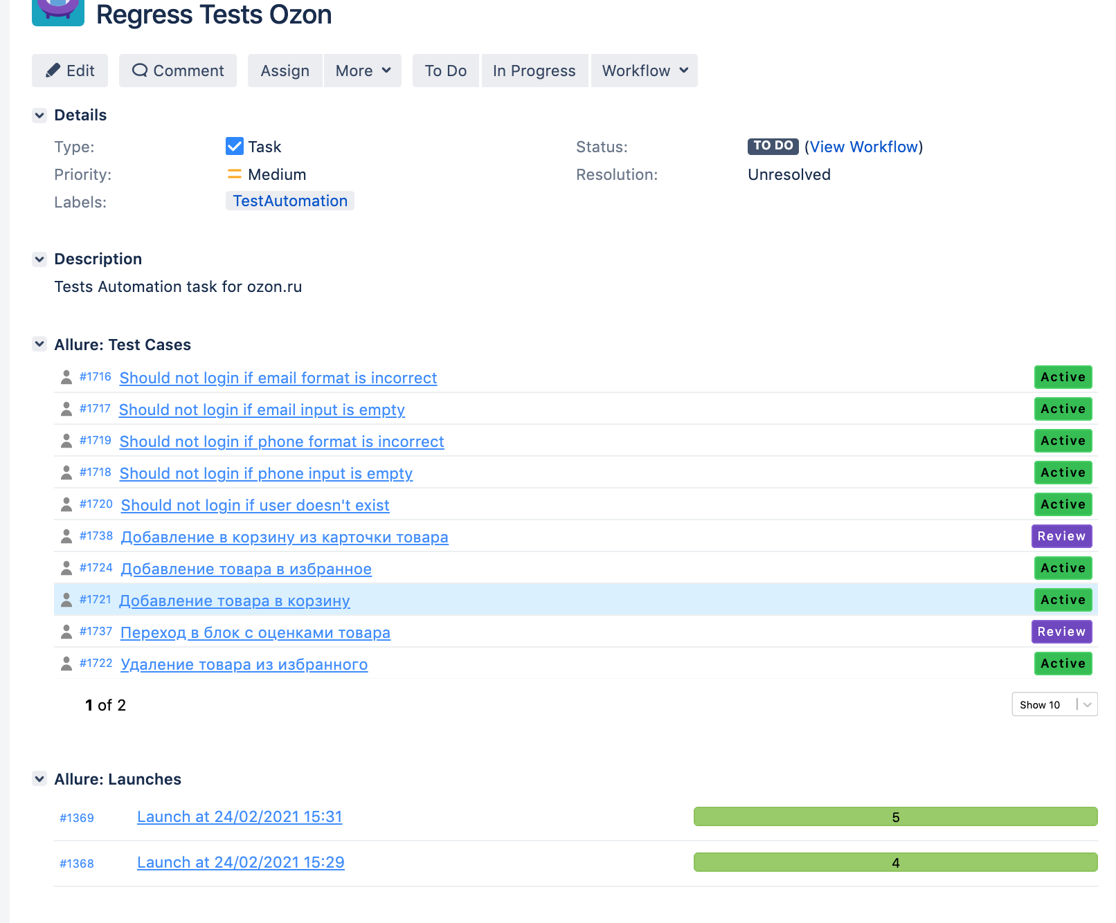Click the green results bar showing 5
Viewport: 1116px width, 923px height.
pyautogui.click(x=896, y=816)
